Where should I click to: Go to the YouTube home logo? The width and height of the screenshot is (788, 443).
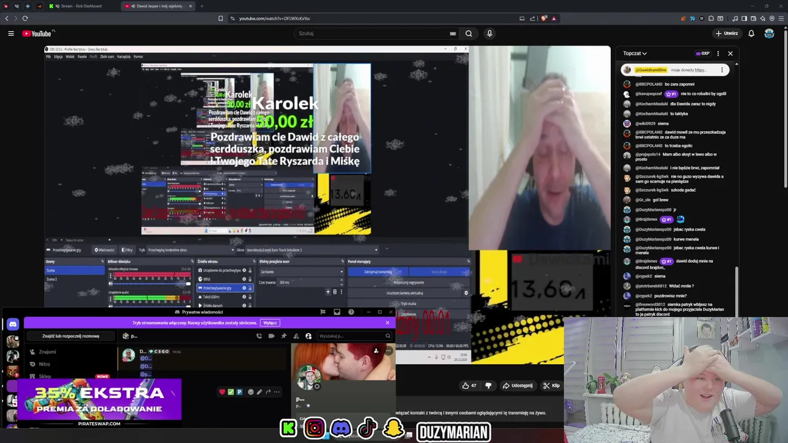(38, 33)
